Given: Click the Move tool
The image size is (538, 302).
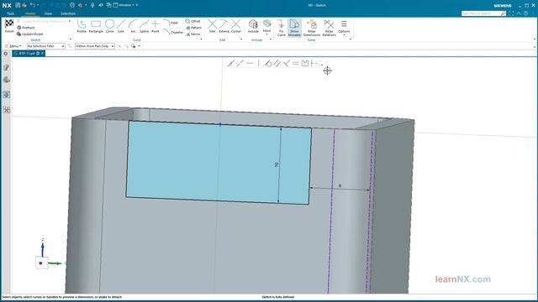Looking at the screenshot, I should [x=267, y=26].
